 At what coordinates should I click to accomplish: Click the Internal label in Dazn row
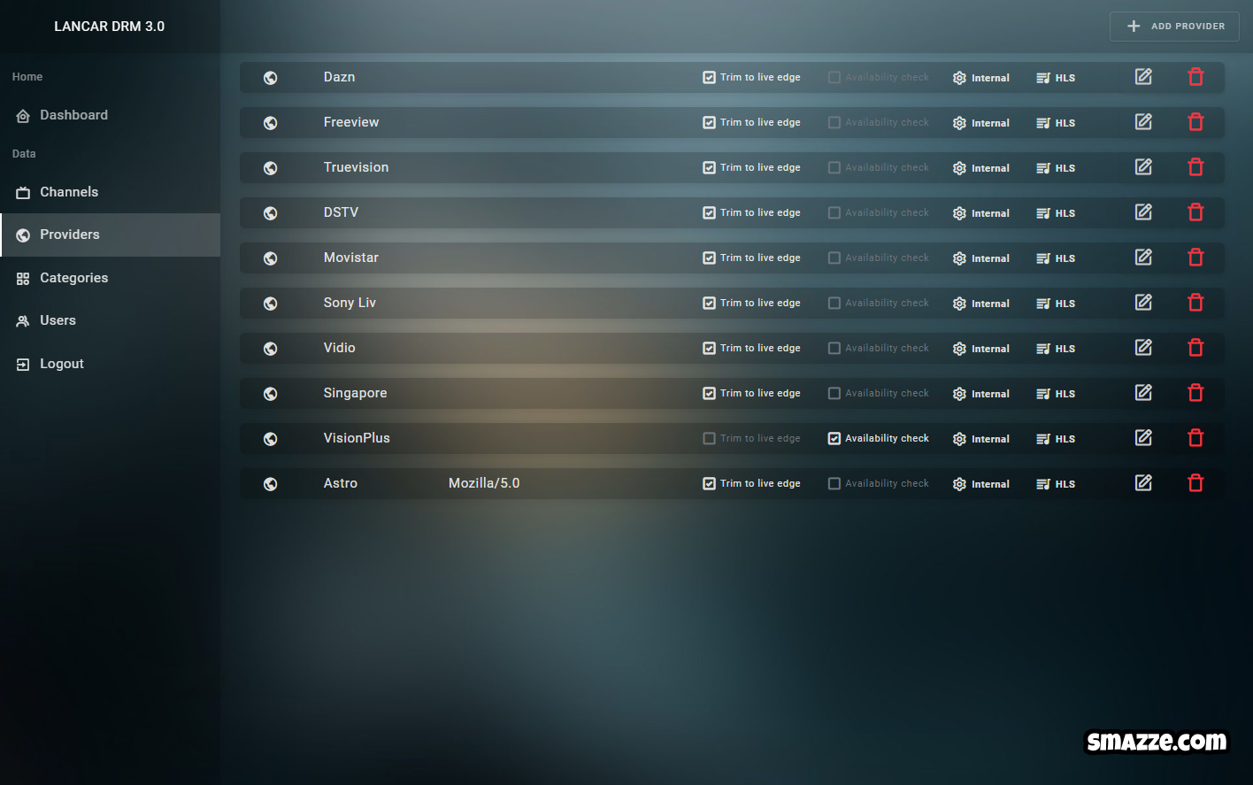click(990, 78)
